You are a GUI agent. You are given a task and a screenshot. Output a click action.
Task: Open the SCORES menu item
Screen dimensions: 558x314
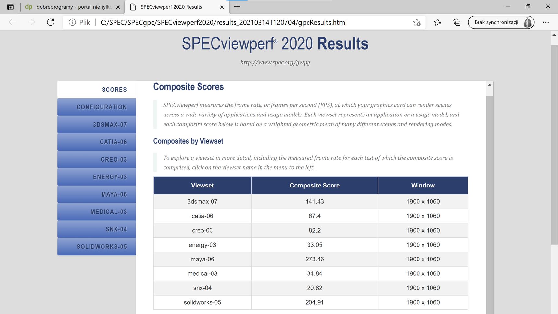coord(97,90)
